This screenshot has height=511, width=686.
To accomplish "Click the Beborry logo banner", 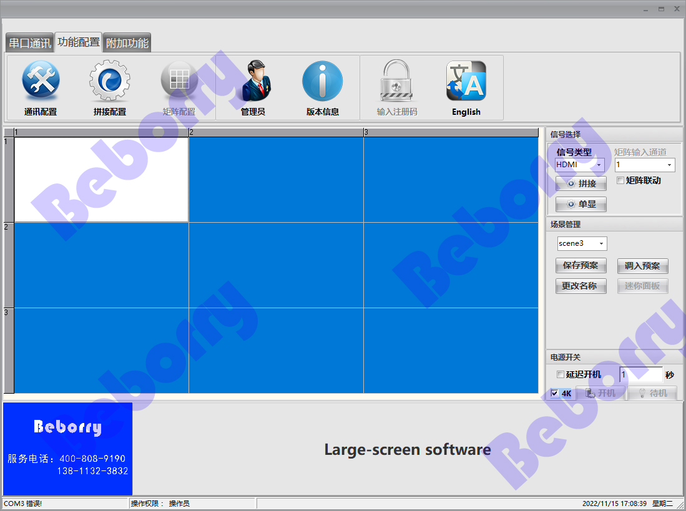I will click(68, 449).
